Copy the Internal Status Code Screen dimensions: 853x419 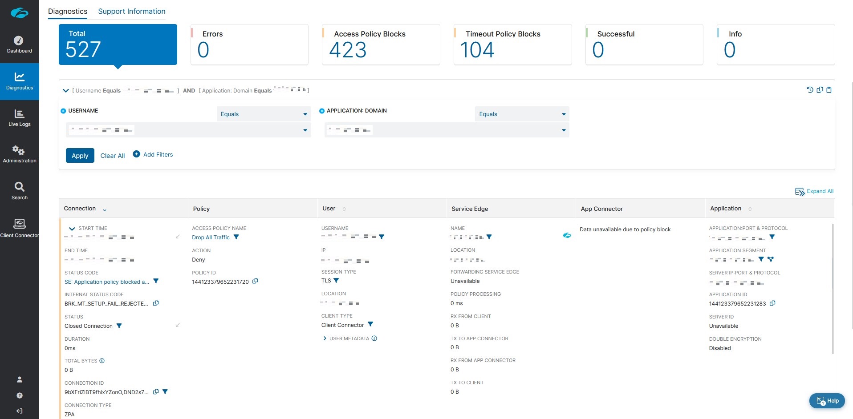156,303
